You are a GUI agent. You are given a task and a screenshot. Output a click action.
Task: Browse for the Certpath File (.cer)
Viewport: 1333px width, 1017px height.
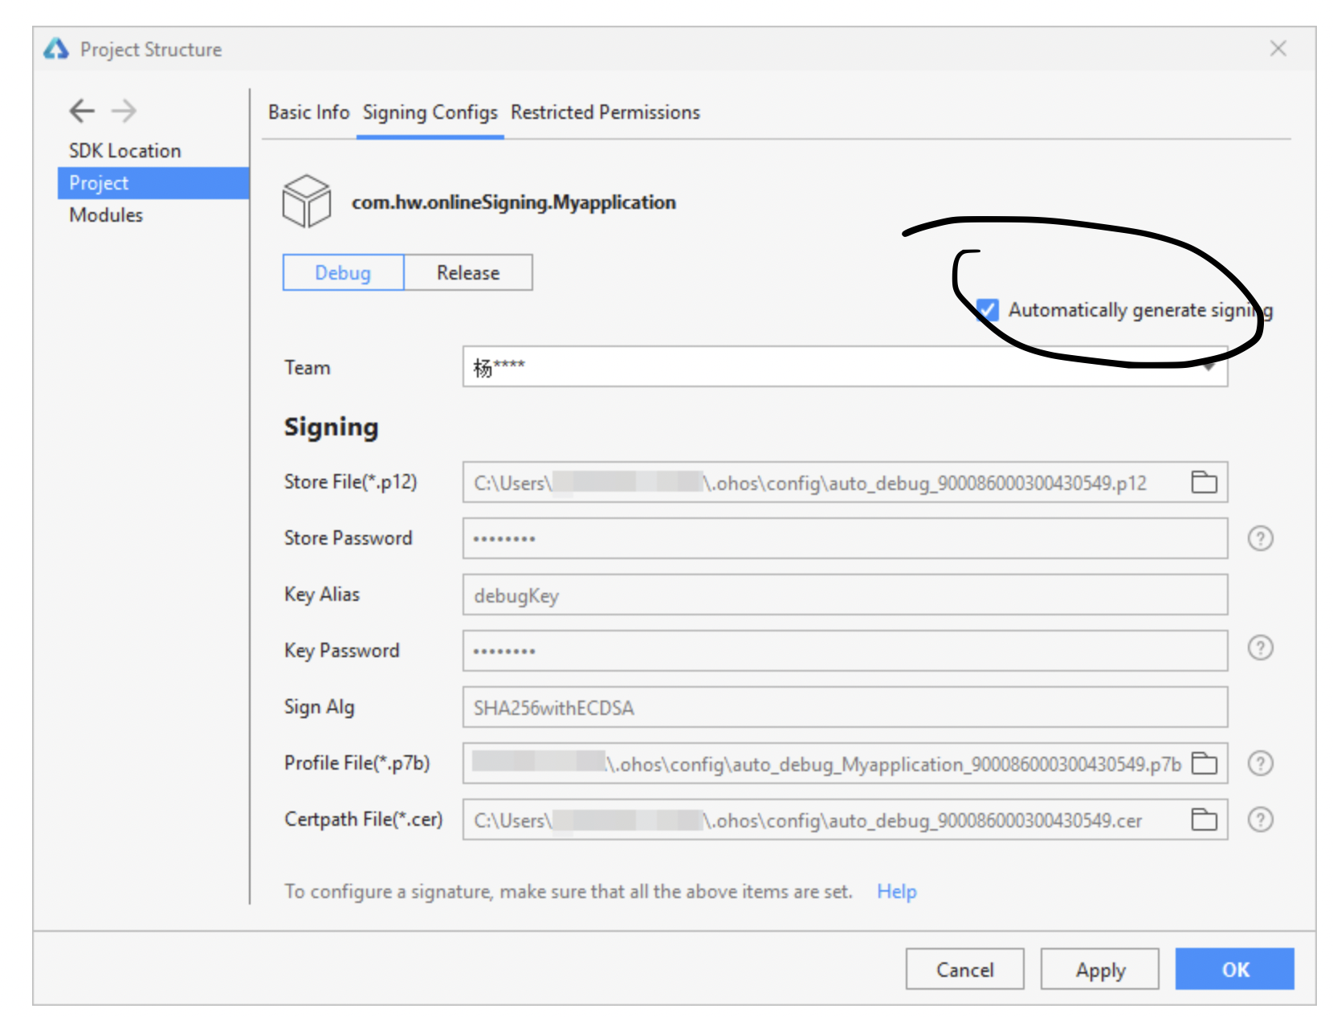tap(1204, 819)
